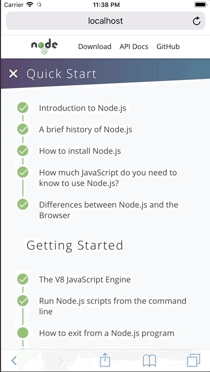
Task: Click checkmark beside The V8 JavaScript Engine
Action: point(23,279)
